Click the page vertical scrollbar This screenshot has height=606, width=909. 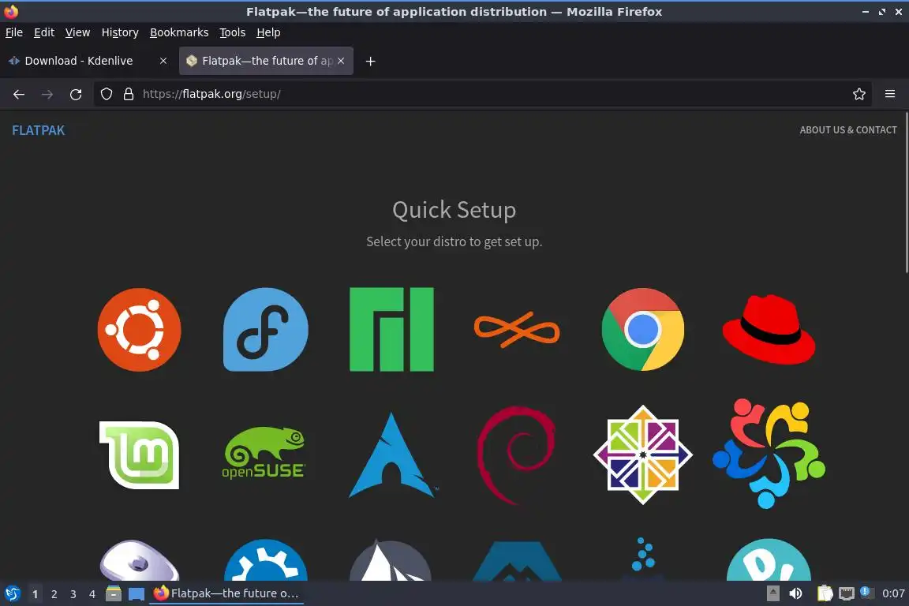point(906,193)
